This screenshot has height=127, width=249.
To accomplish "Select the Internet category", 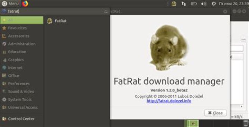I will [x=21, y=68].
